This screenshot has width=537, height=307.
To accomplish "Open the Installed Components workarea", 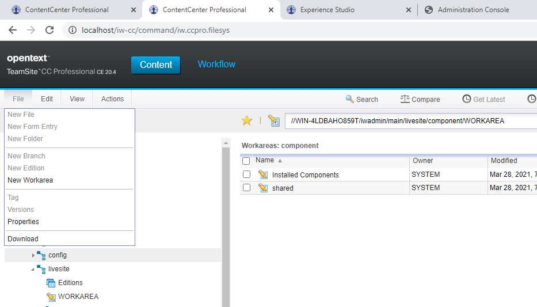I will click(305, 175).
